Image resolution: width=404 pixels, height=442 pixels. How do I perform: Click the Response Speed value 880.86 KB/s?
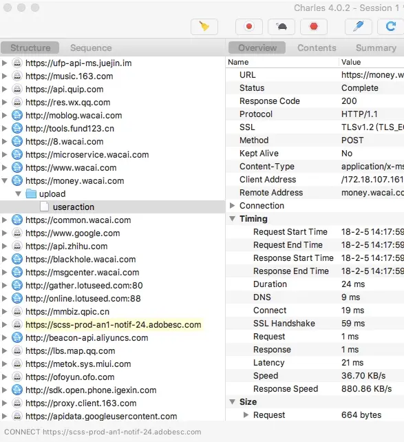367,389
